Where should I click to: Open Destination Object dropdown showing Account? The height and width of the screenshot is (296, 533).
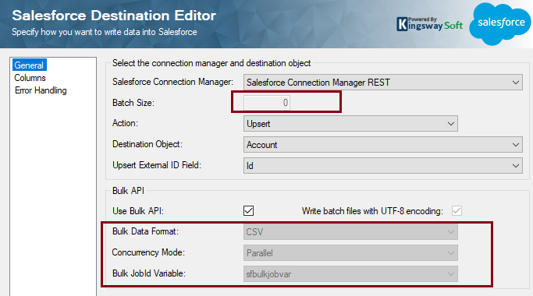[382, 145]
